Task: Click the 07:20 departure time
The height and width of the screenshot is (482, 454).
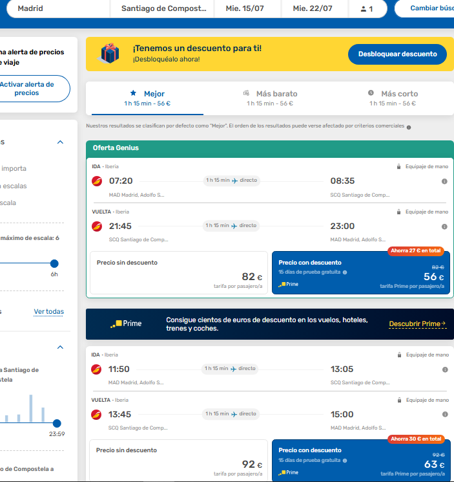Action: [121, 181]
